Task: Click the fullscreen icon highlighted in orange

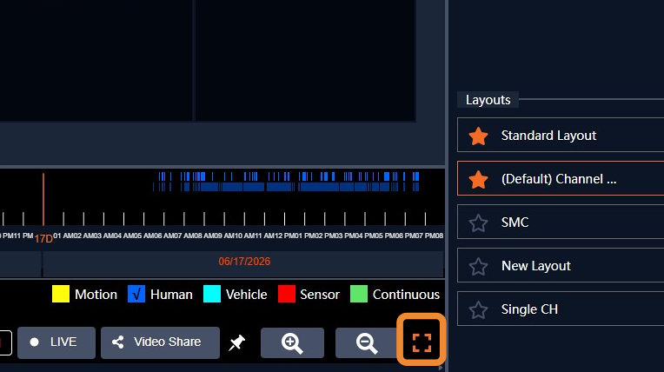Action: coord(422,342)
